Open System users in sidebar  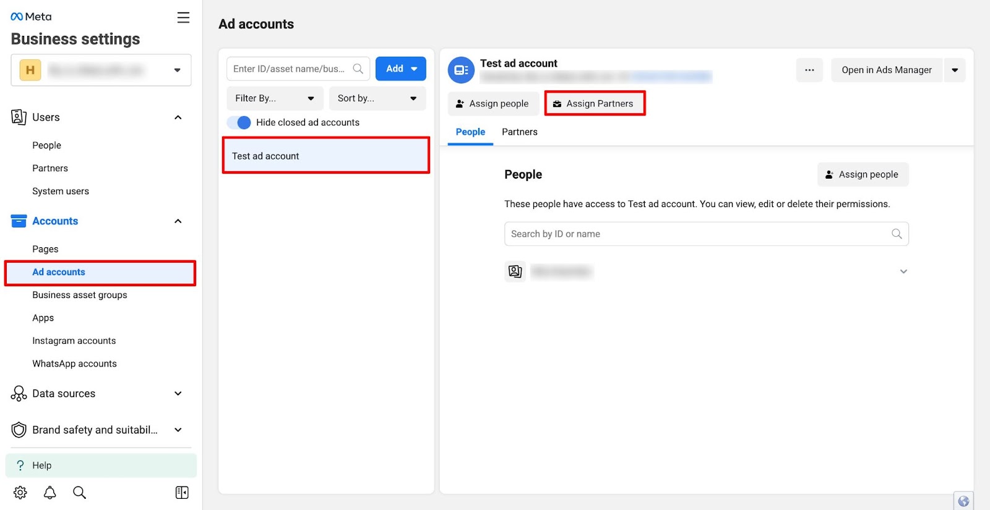61,191
